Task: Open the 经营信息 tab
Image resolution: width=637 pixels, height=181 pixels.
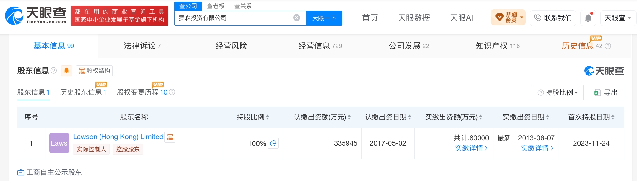Action: (x=320, y=46)
